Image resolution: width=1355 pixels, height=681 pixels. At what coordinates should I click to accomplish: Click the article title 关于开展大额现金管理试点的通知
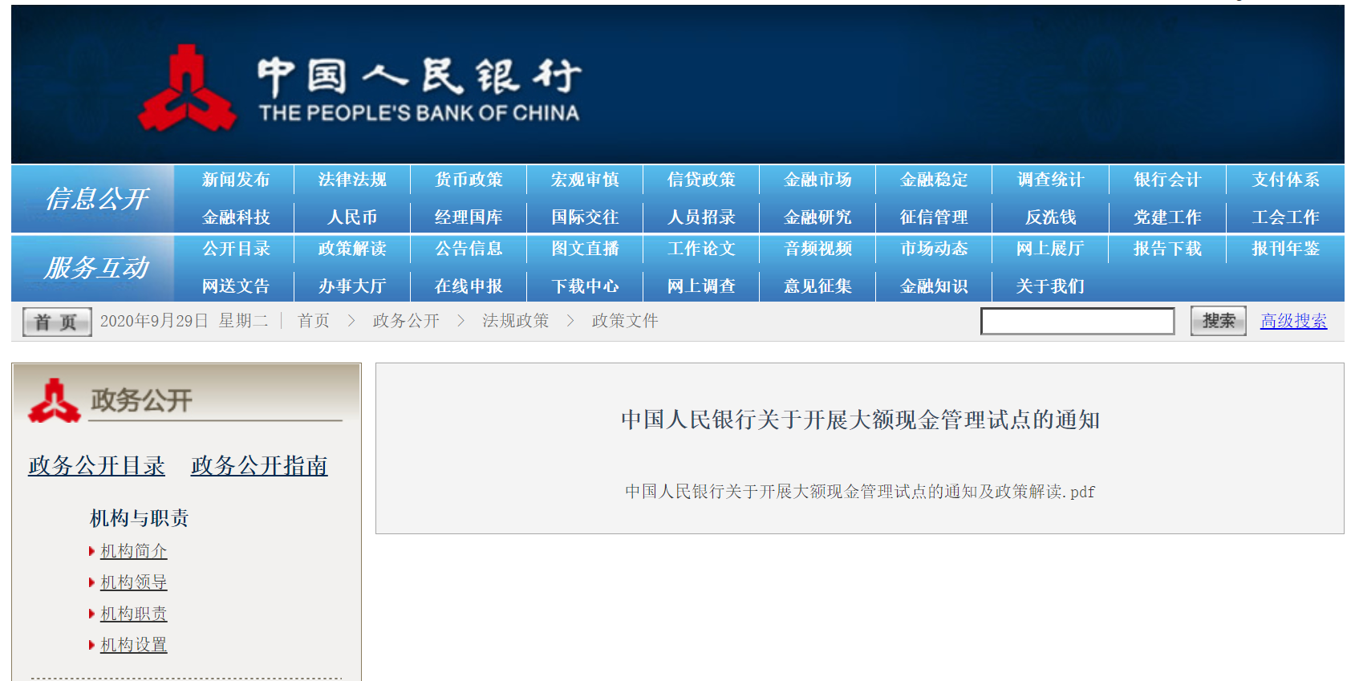tap(860, 420)
